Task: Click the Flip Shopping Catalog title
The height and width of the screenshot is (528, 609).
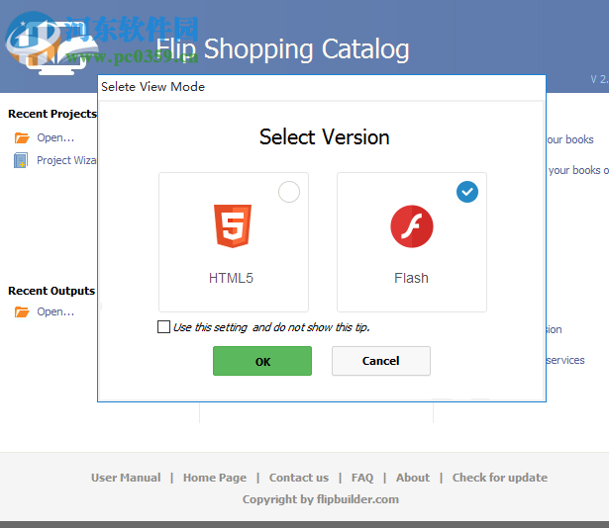Action: pyautogui.click(x=282, y=49)
